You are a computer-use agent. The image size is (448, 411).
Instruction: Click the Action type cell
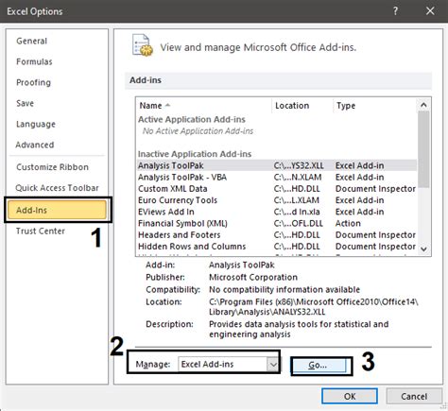point(348,224)
